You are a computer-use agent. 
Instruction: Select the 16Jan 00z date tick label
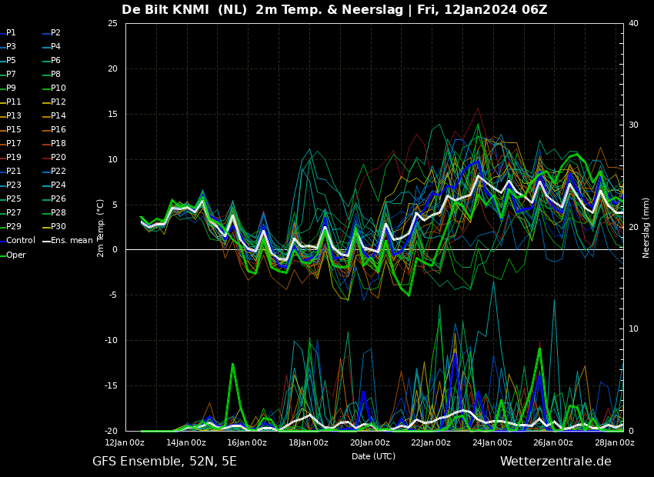point(247,442)
